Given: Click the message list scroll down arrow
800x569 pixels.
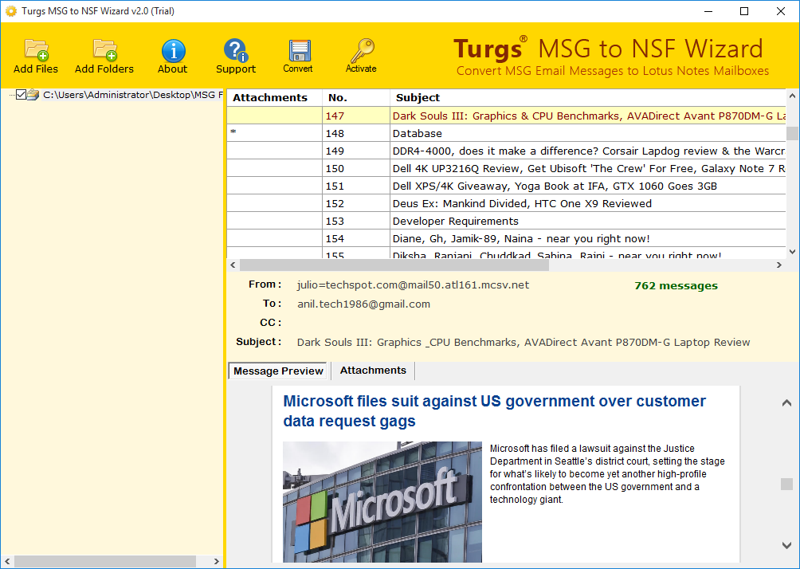Looking at the screenshot, I should tap(792, 251).
